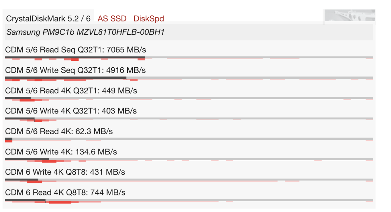This screenshot has height=212, width=391.
Task: Select the Read 4K Q32T1 449 MB/s text
Action: (x=71, y=91)
